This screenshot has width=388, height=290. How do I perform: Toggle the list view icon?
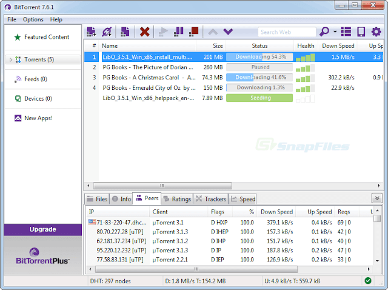pyautogui.click(x=346, y=32)
